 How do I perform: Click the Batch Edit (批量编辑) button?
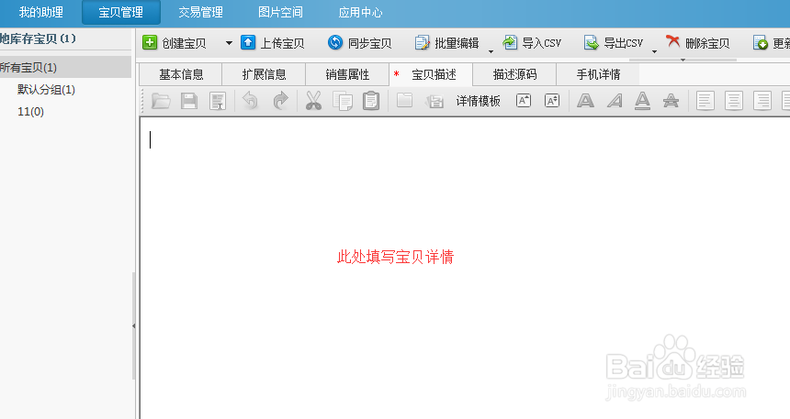pos(446,43)
